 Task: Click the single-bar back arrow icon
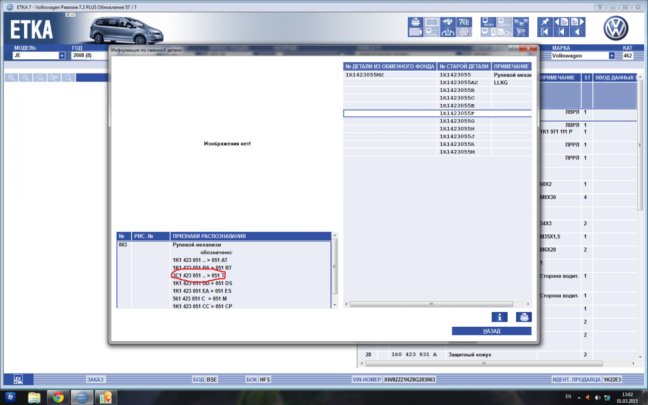pos(561,32)
